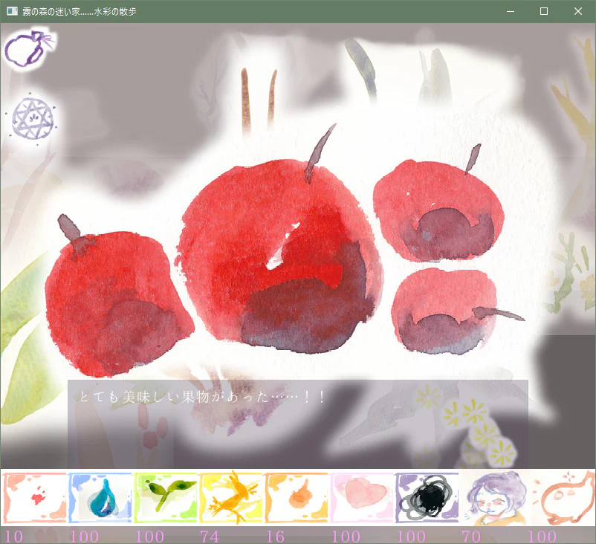Click the lower right red apple
The height and width of the screenshot is (544, 596).
coord(444,312)
